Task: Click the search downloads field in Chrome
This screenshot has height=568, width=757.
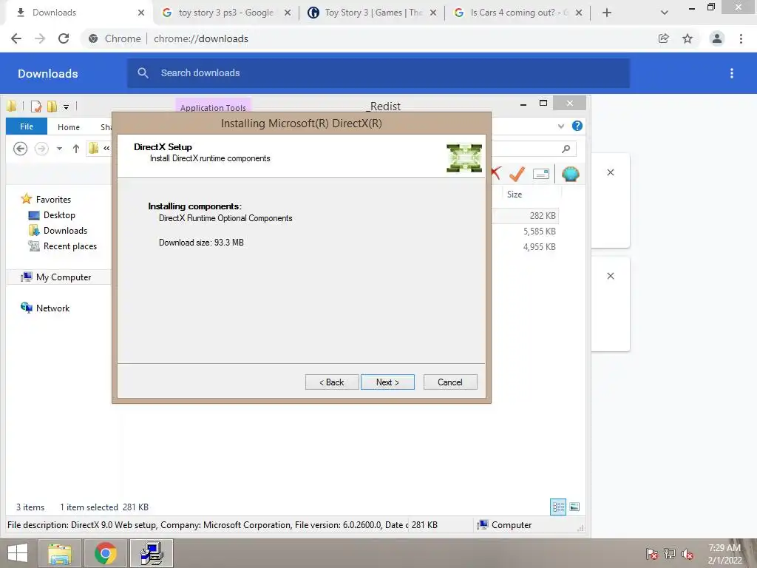Action: click(378, 73)
